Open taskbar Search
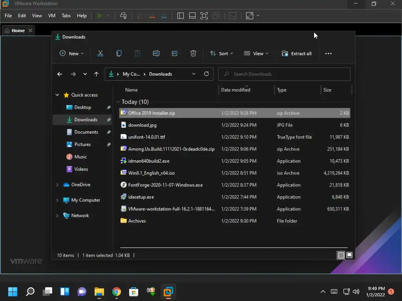 pyautogui.click(x=30, y=292)
